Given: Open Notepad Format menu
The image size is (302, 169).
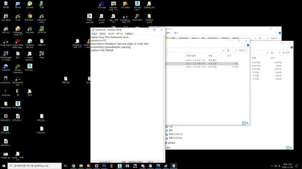Looking at the screenshot, I should click(x=111, y=34).
